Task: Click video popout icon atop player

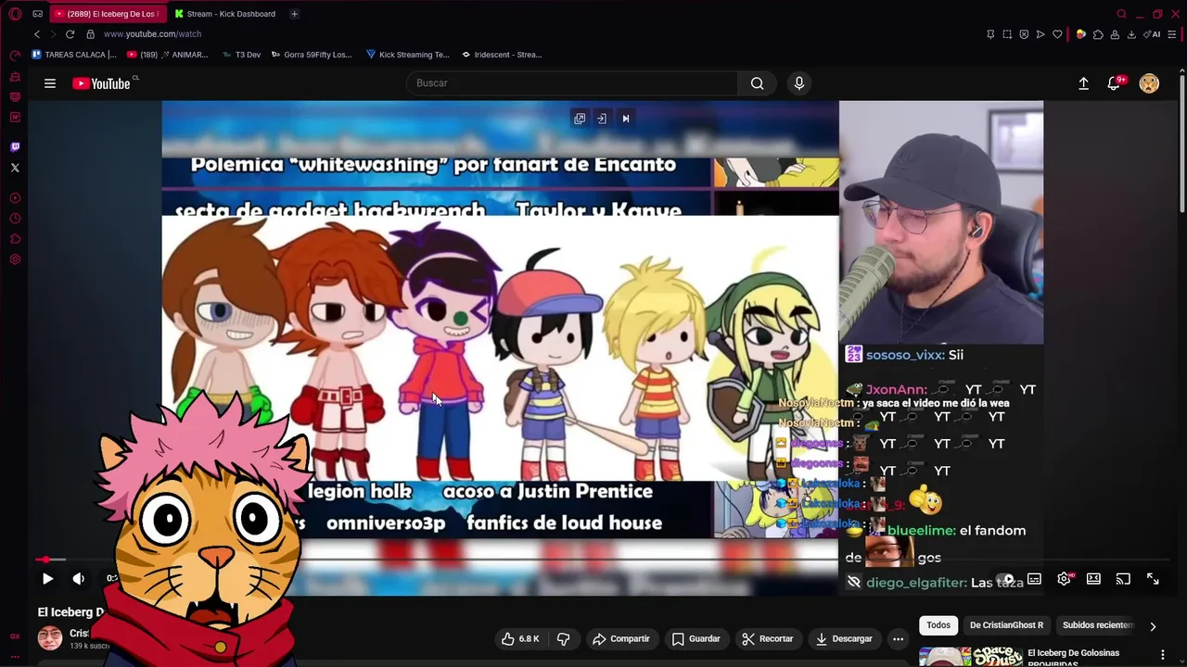Action: coord(580,119)
